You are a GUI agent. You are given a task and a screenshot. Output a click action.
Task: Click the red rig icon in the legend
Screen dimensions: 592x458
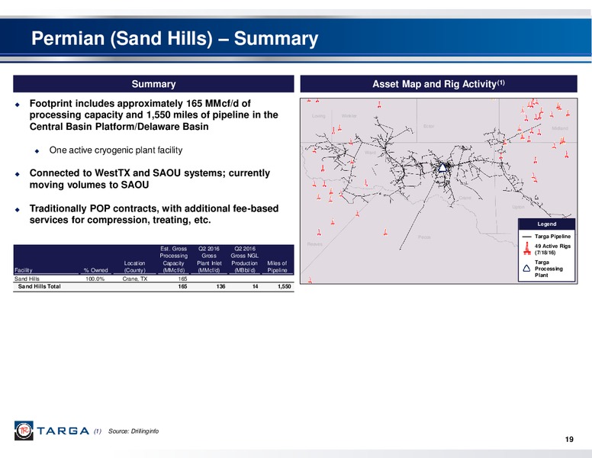click(527, 249)
